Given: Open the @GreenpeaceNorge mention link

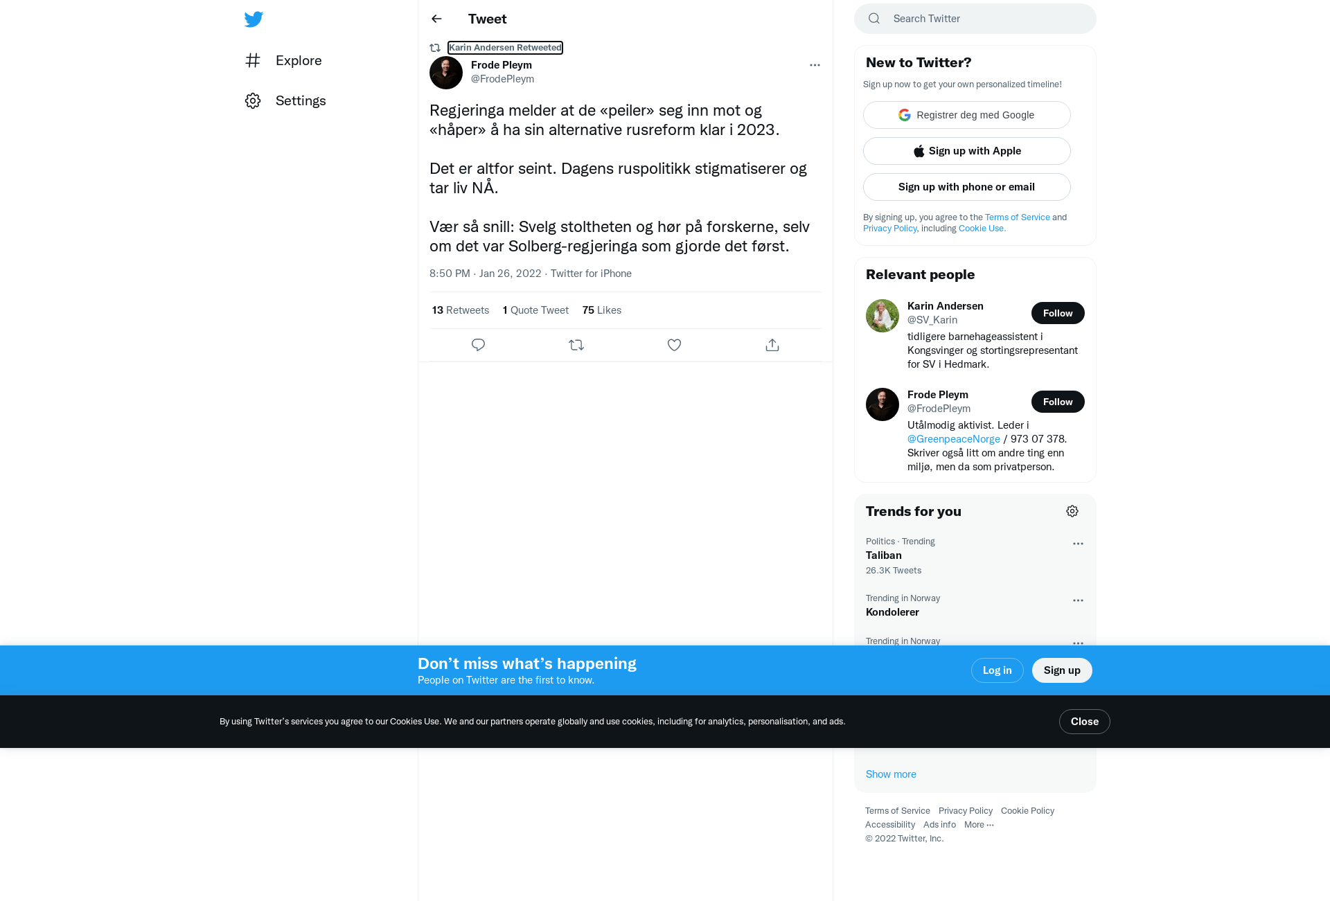Looking at the screenshot, I should pos(954,439).
